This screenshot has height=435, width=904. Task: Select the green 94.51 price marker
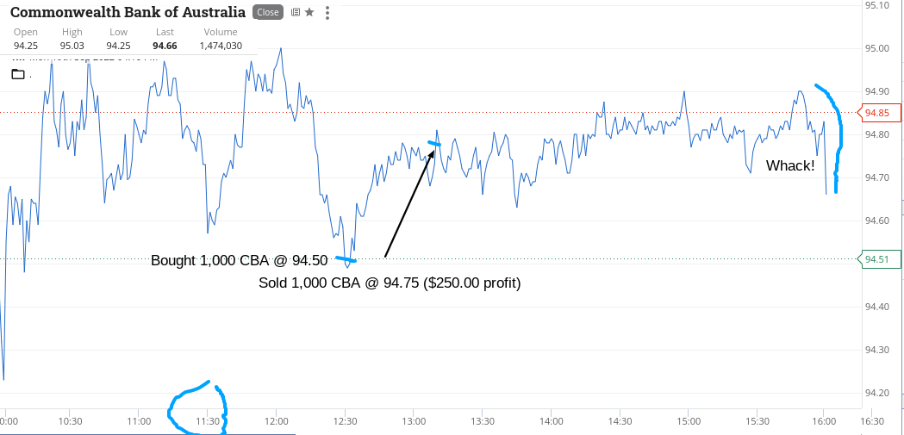pyautogui.click(x=877, y=259)
